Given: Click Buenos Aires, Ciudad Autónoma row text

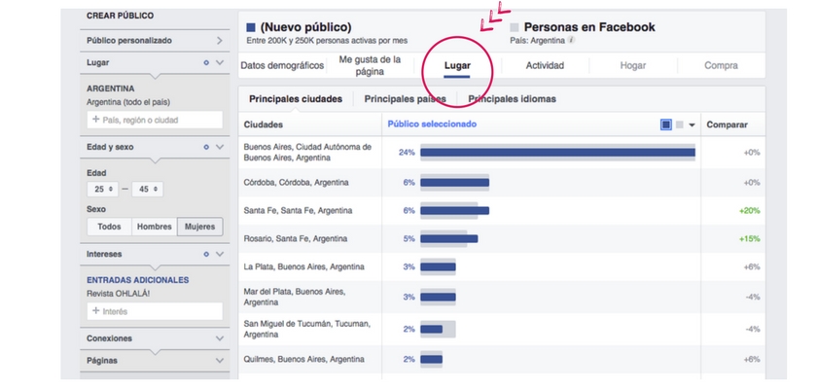Looking at the screenshot, I should [307, 153].
